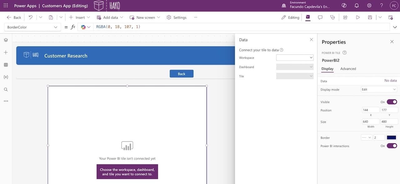Open the Dashboard dropdown
The image size is (400, 184).
tap(294, 67)
